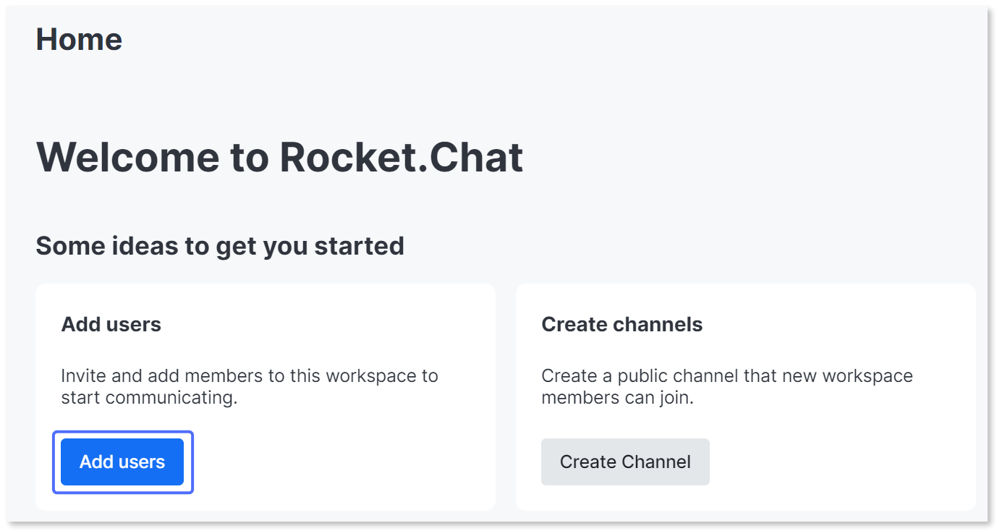Start creating a channel via Create Channel
Viewport: 997px width, 531px height.
point(625,462)
